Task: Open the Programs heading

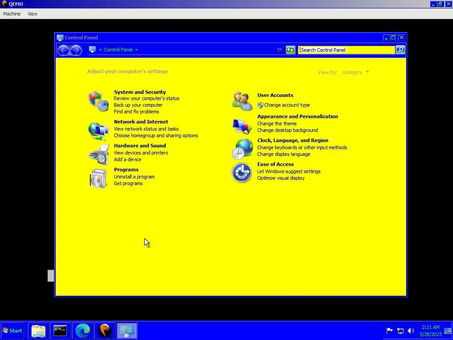Action: coord(126,170)
